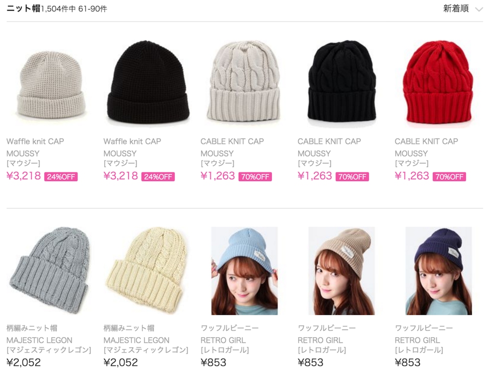Click the MOUSSY brand under the black cable cap
The width and height of the screenshot is (494, 385).
(314, 153)
